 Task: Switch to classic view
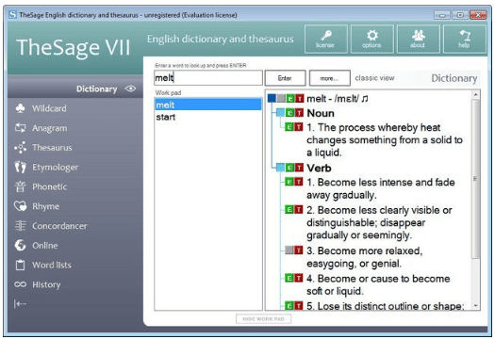coord(374,78)
